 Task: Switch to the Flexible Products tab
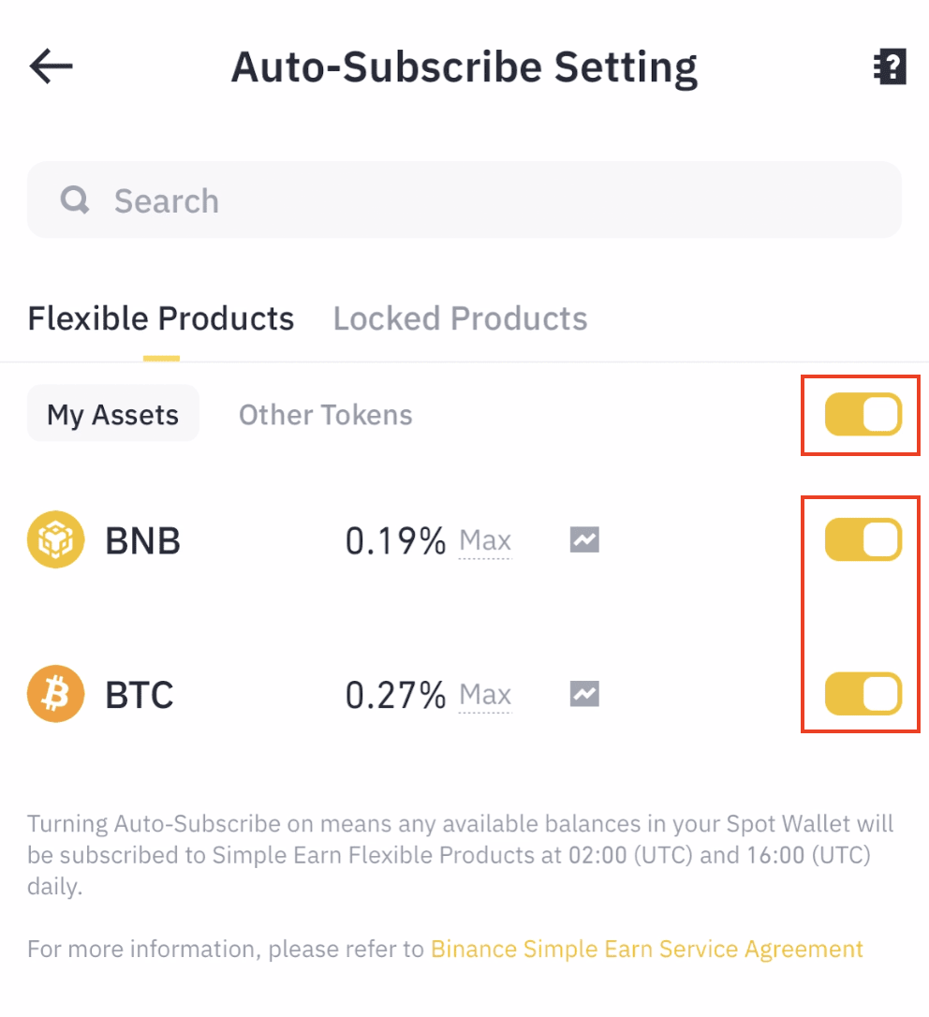click(x=161, y=319)
